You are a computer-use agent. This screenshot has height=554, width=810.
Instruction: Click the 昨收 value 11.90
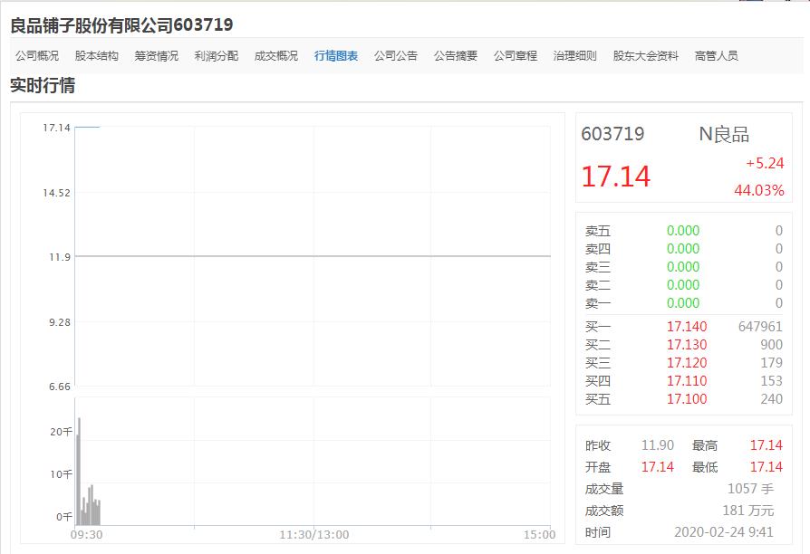(658, 445)
